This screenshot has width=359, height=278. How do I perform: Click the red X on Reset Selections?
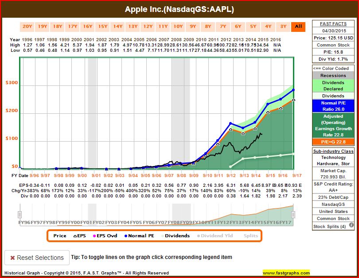pos(12,258)
